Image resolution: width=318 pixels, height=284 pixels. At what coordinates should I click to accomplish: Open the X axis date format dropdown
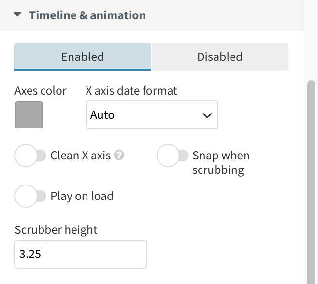click(x=152, y=115)
